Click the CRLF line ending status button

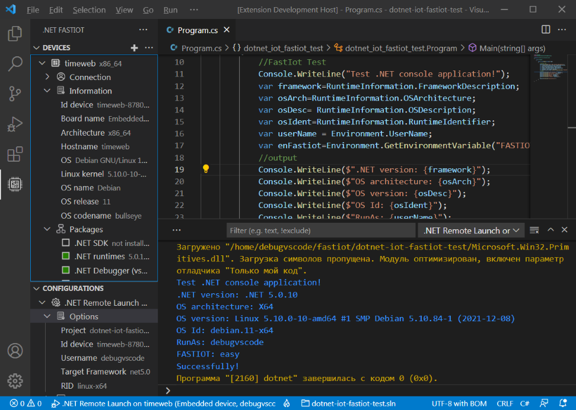pos(505,403)
